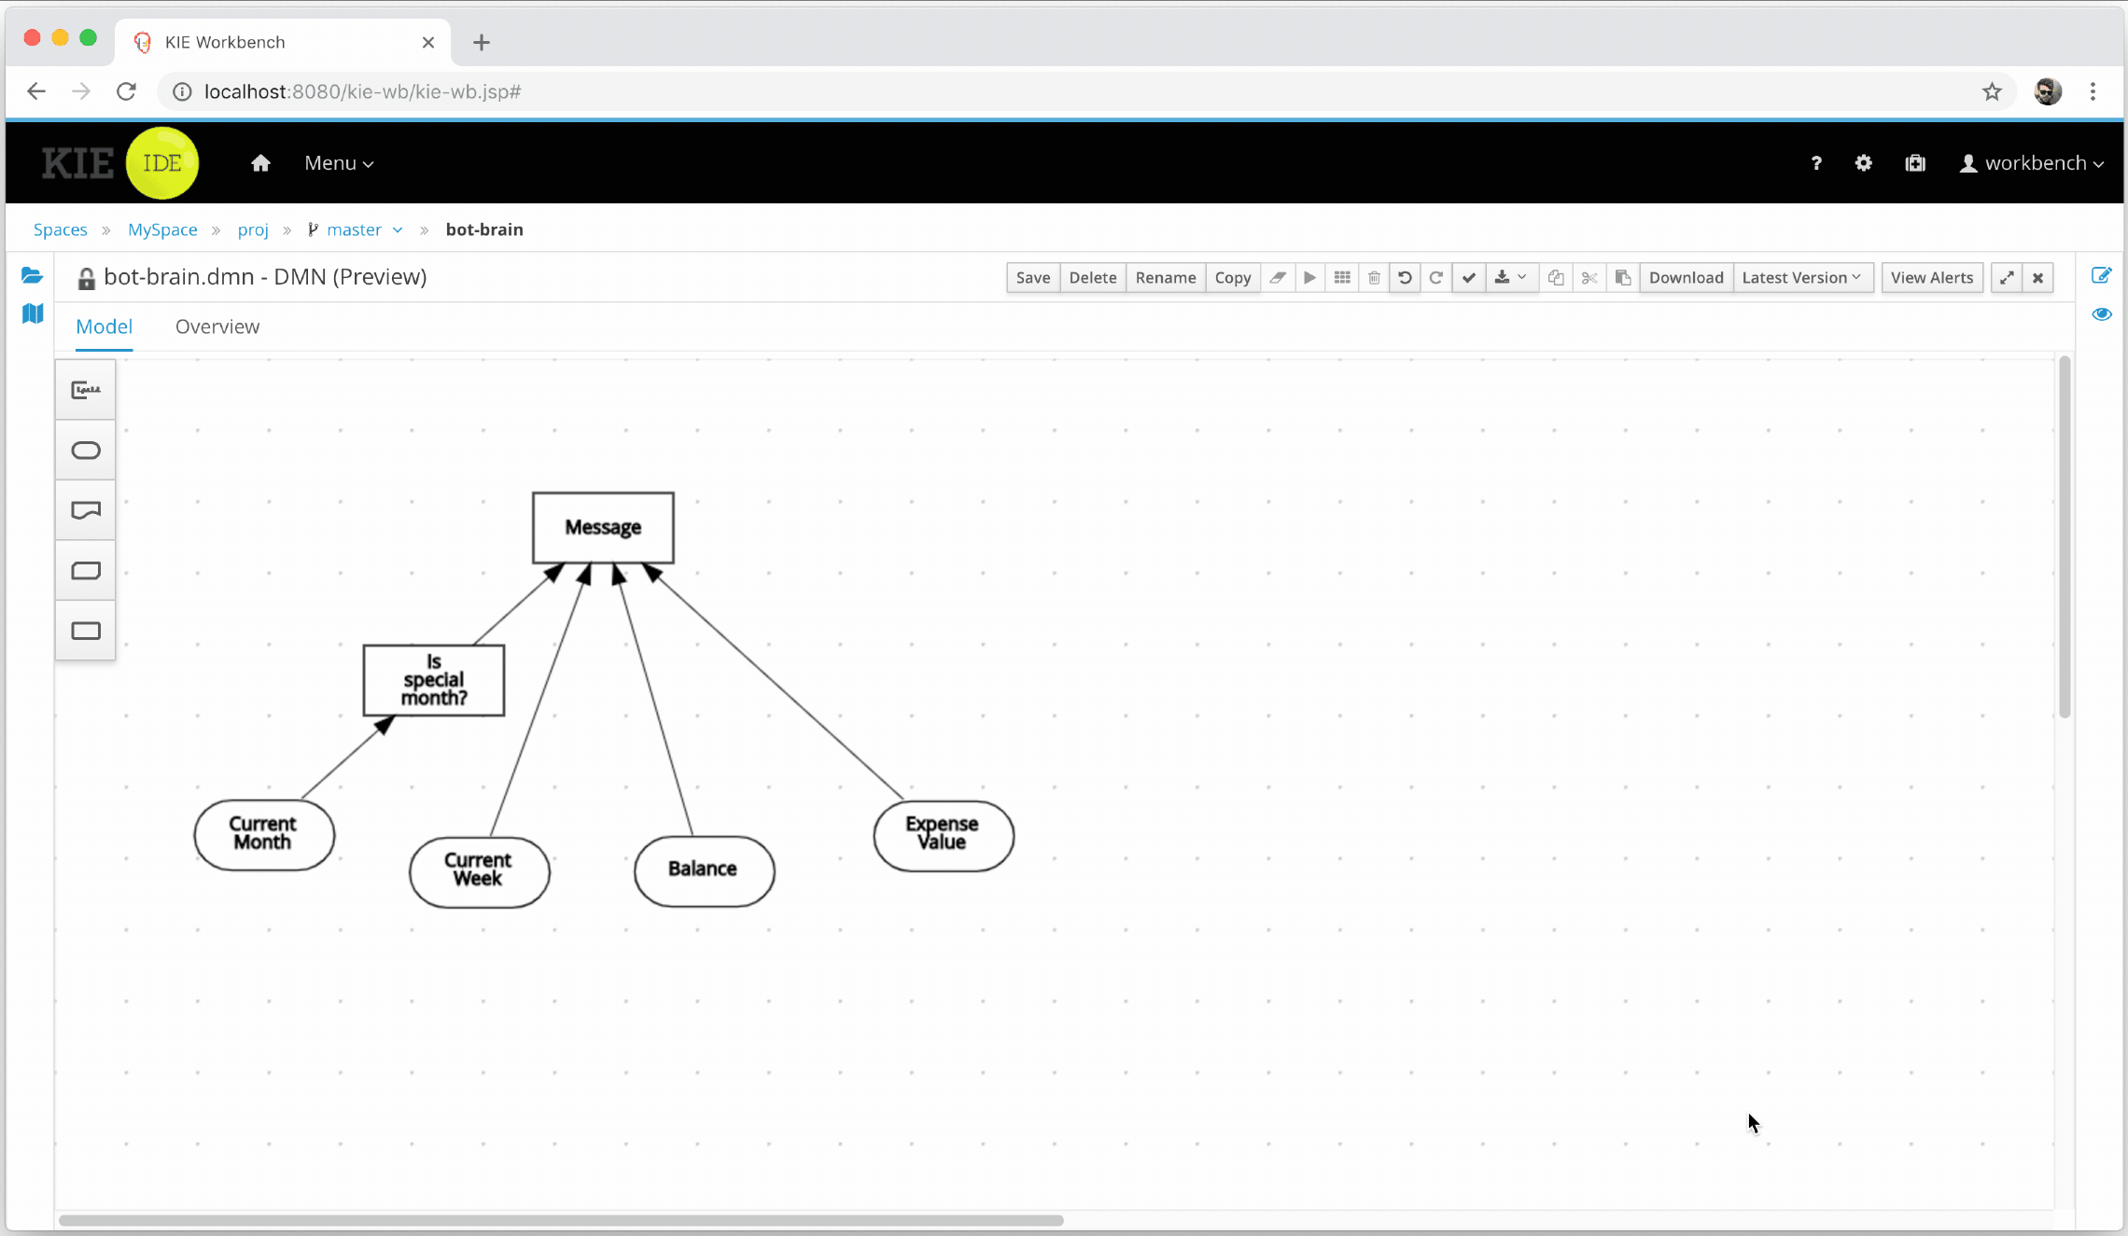
Task: Switch to the Overview tab
Action: pos(217,326)
